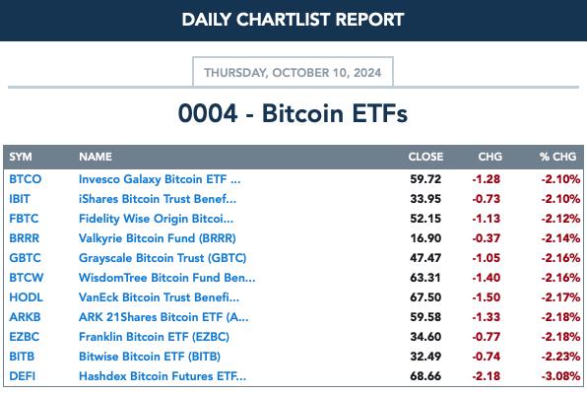
Task: Open the FBTC symbol link
Action: (x=24, y=219)
